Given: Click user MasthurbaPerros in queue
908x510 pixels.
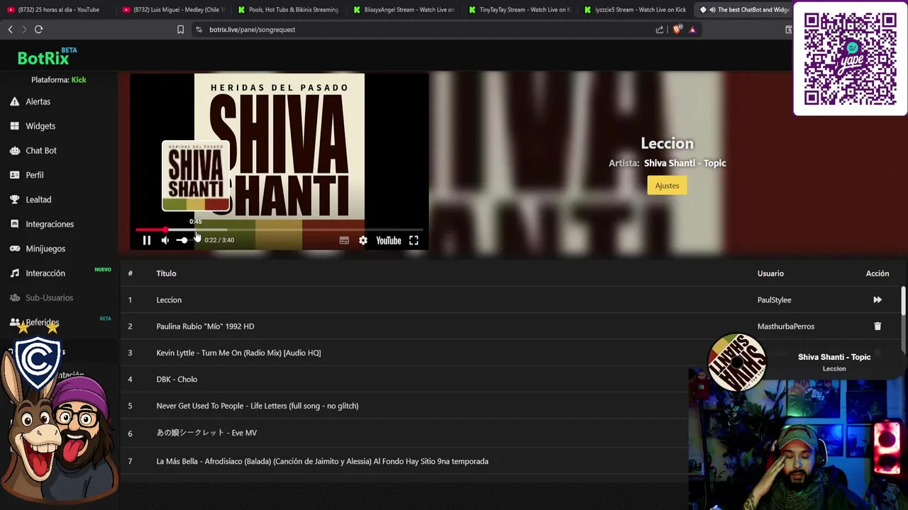Looking at the screenshot, I should pos(785,327).
